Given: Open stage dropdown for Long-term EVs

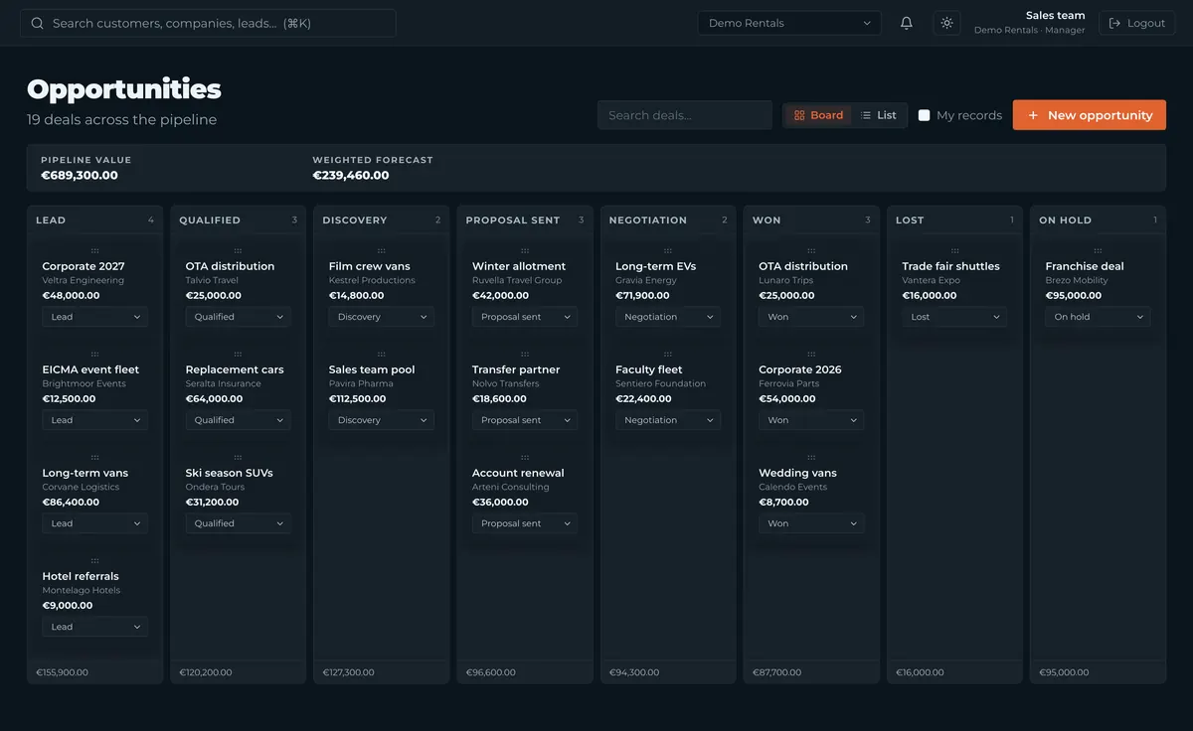Looking at the screenshot, I should pyautogui.click(x=668, y=317).
